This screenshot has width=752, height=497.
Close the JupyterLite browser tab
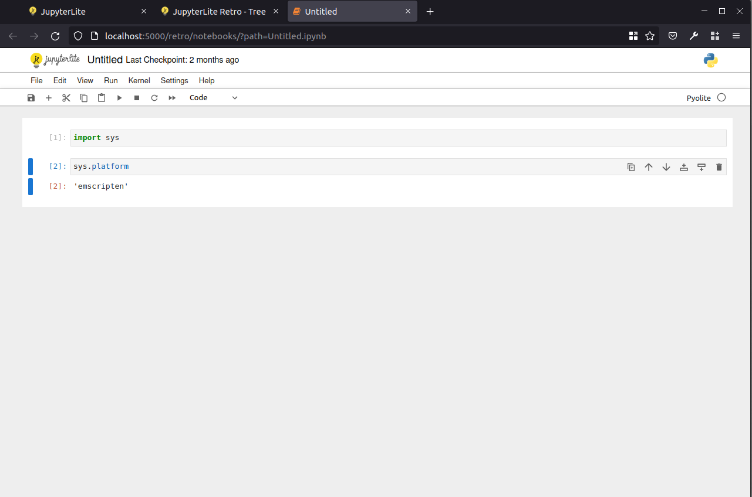click(144, 12)
